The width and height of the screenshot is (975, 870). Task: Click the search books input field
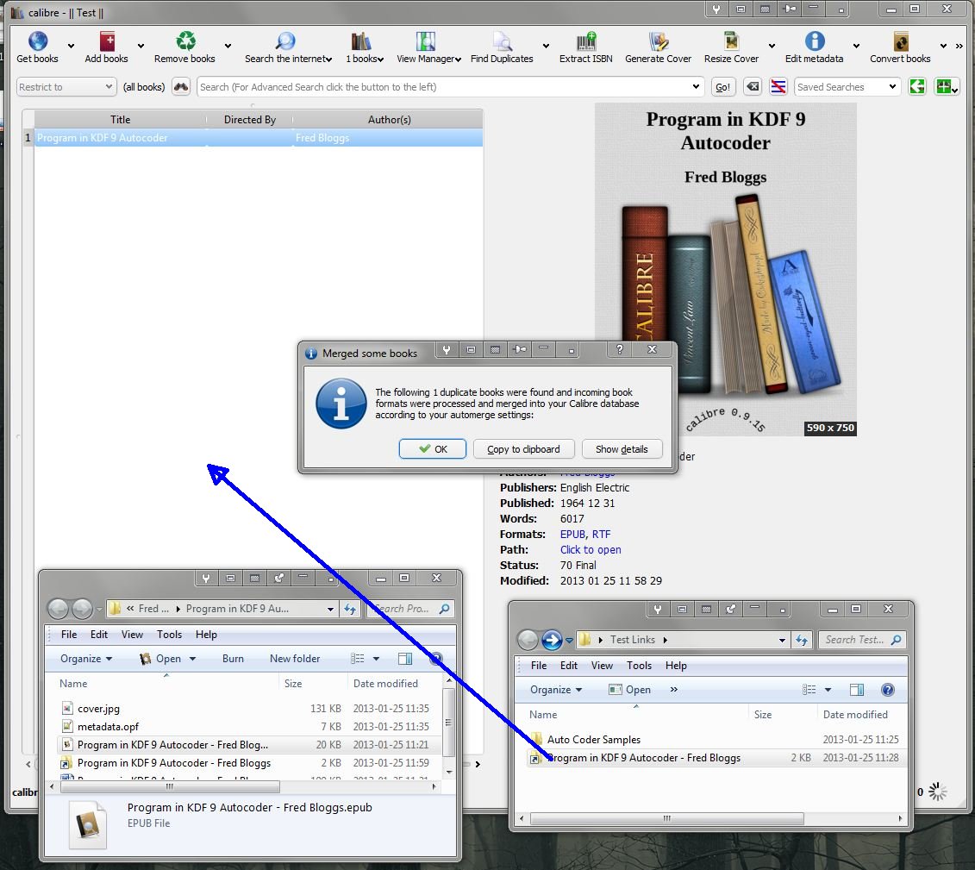pyautogui.click(x=450, y=87)
